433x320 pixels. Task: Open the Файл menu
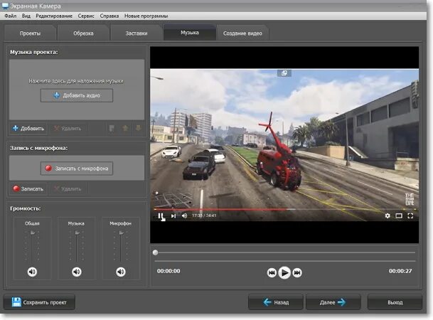(x=11, y=16)
